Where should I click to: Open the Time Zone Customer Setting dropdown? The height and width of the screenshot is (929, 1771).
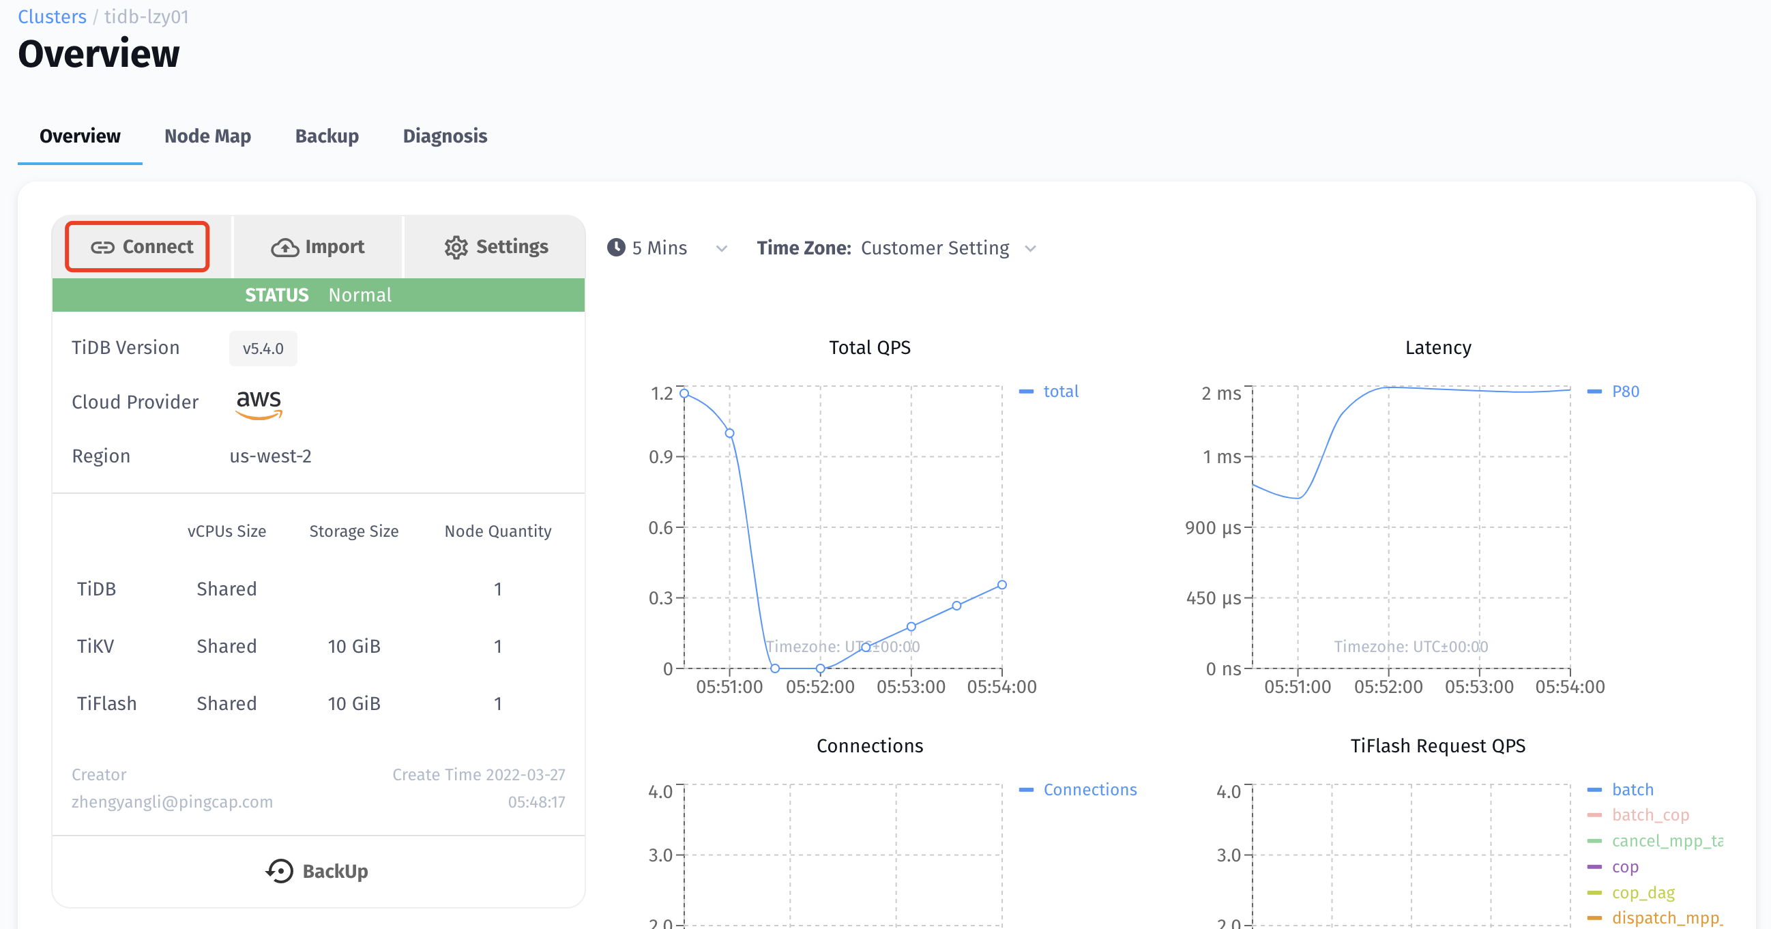click(x=948, y=248)
